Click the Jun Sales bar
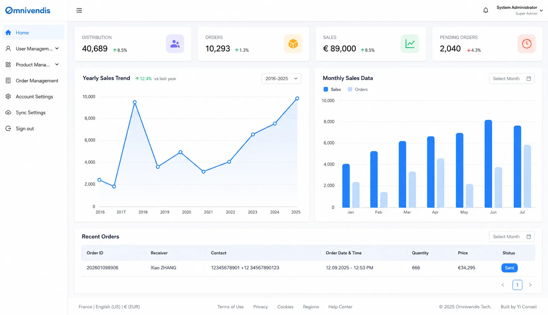Viewport: 548px width, 315px height. (488, 164)
